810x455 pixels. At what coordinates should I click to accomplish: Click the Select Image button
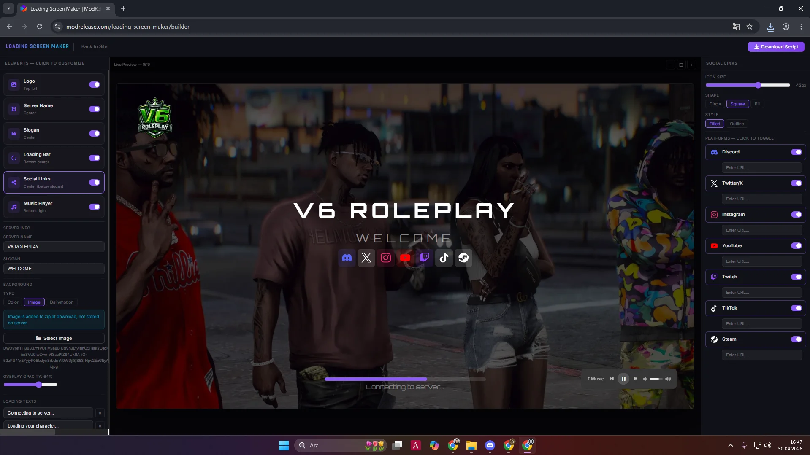pos(54,338)
